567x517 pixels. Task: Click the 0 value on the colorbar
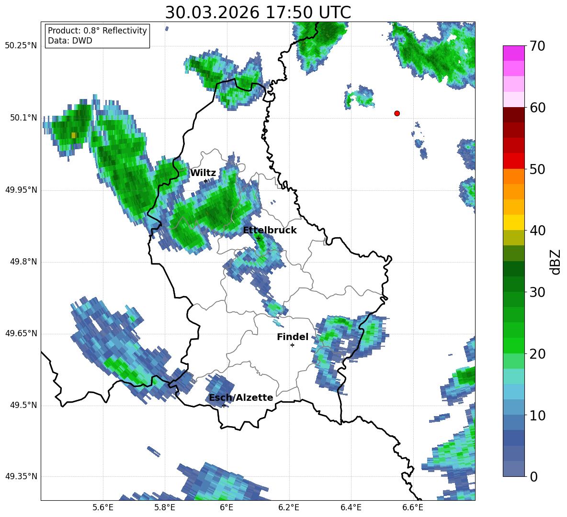(x=533, y=476)
